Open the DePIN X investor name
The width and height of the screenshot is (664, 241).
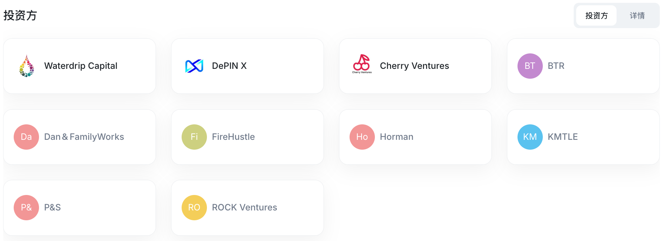229,66
